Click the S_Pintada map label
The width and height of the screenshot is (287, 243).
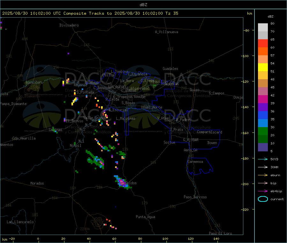pos(85,92)
